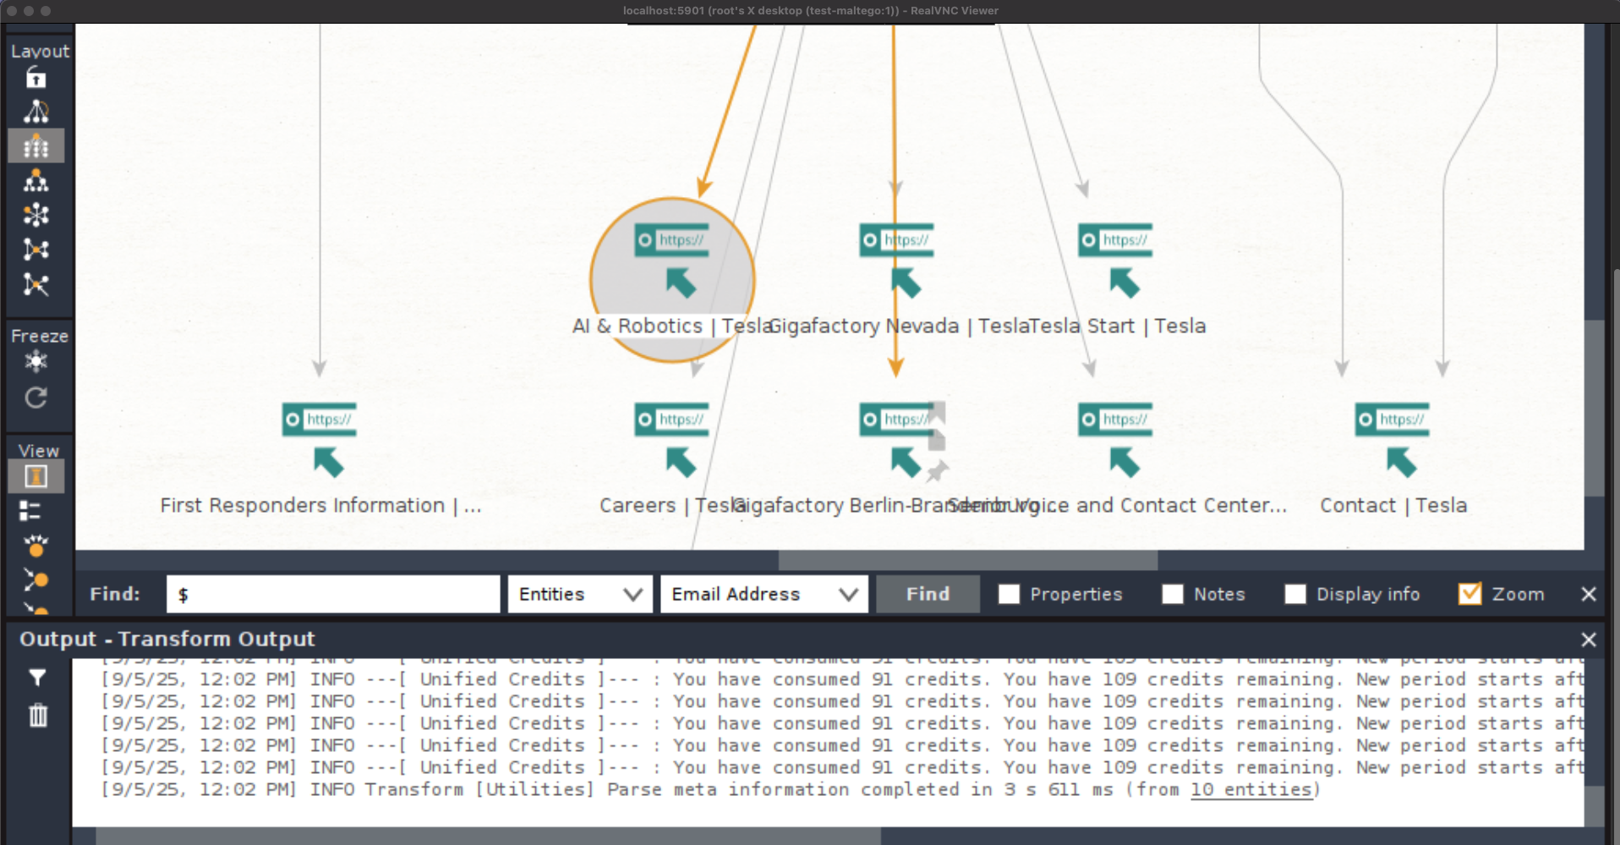Close the Find bar
This screenshot has height=845, width=1620.
tap(1589, 595)
